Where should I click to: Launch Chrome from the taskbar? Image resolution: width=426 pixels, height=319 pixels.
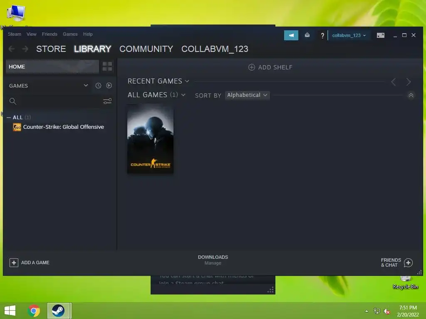coord(34,311)
